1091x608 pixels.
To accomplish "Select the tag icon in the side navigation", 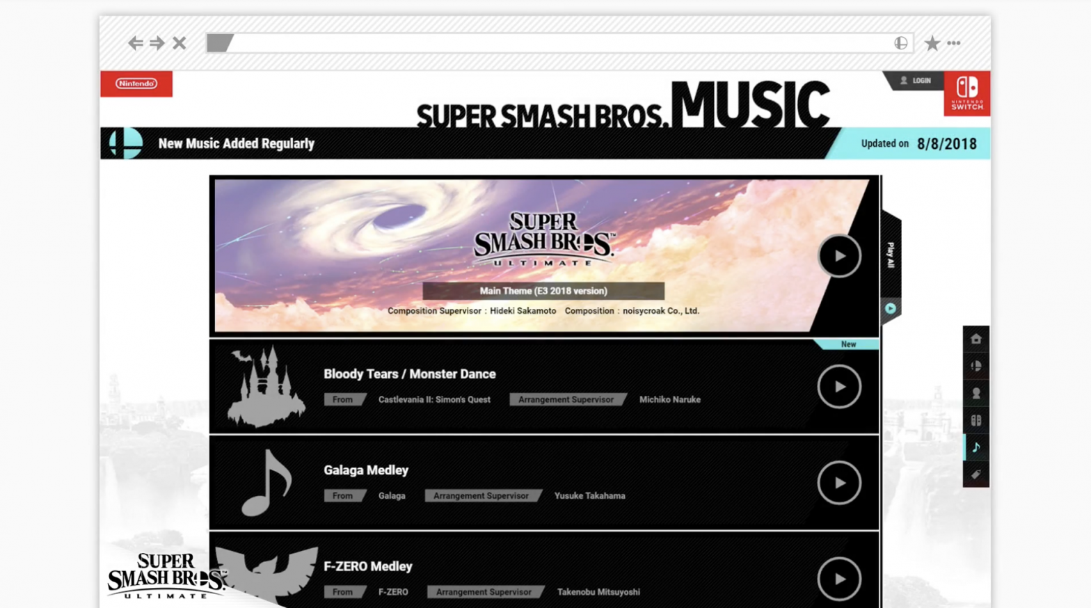I will pos(976,474).
